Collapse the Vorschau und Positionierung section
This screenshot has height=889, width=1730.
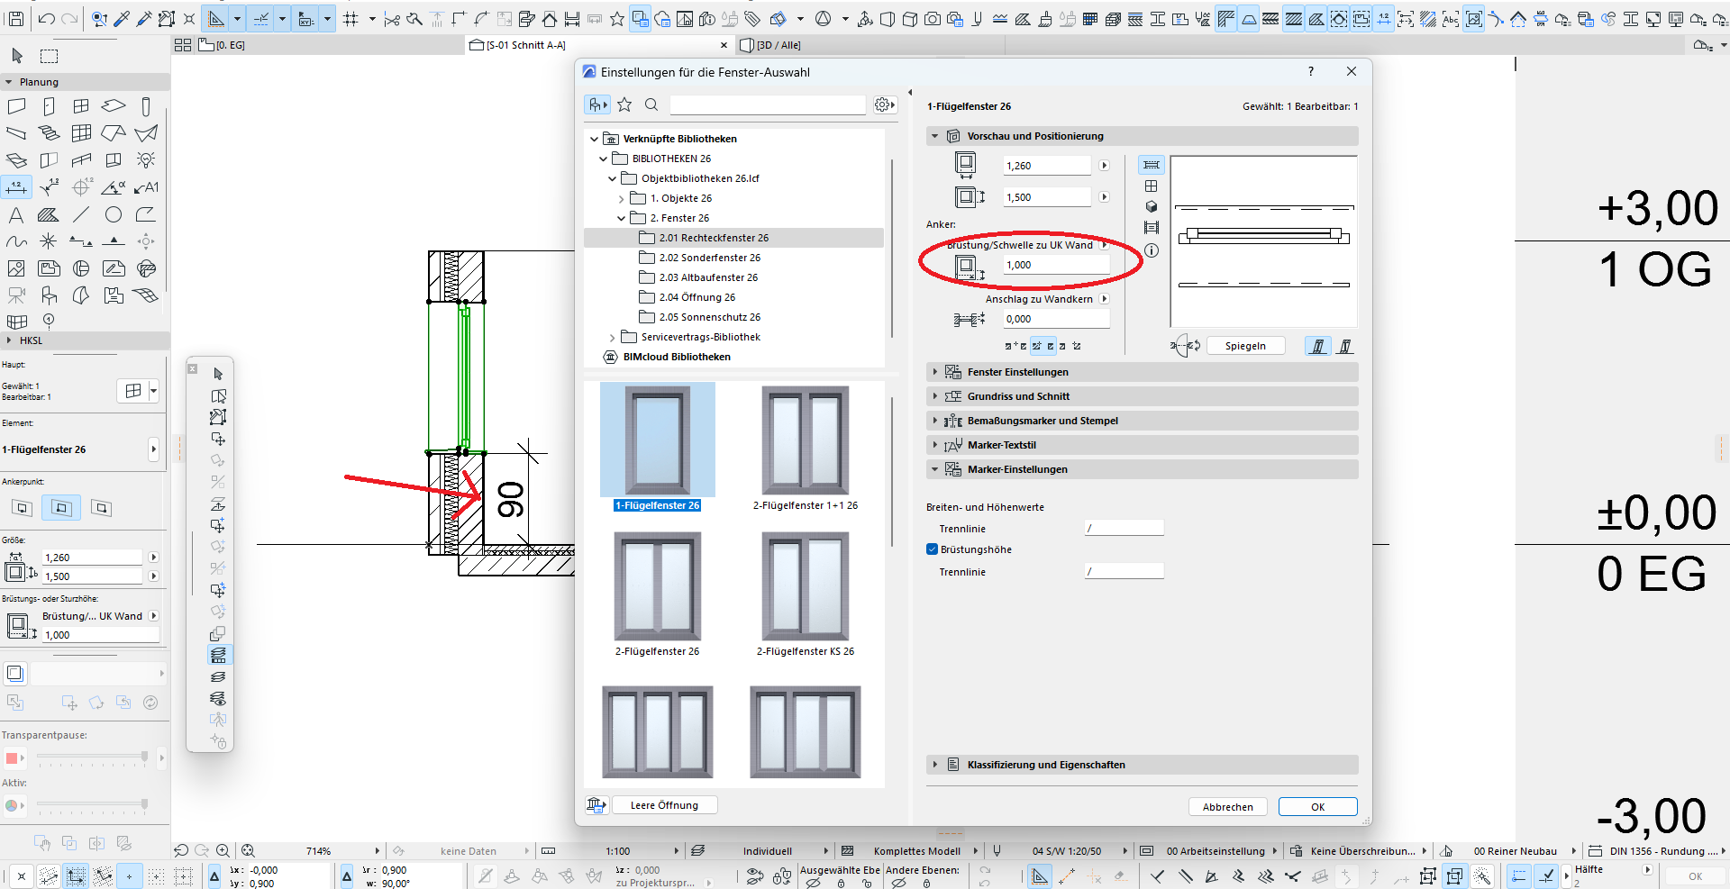(935, 136)
